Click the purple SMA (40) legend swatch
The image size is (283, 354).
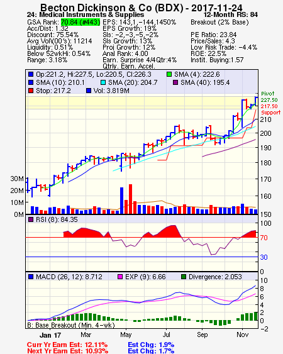pos(175,82)
